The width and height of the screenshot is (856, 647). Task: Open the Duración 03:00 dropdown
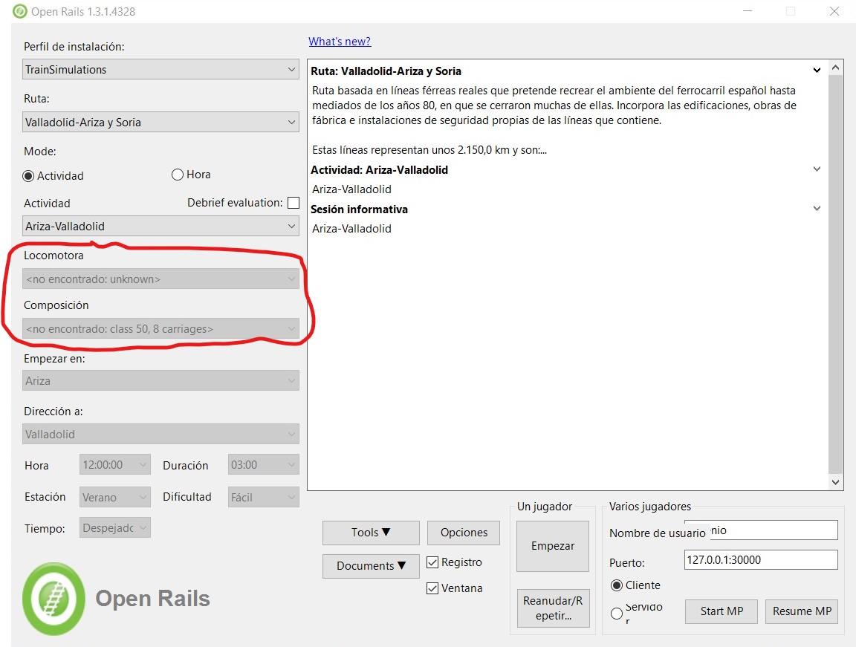click(x=263, y=465)
